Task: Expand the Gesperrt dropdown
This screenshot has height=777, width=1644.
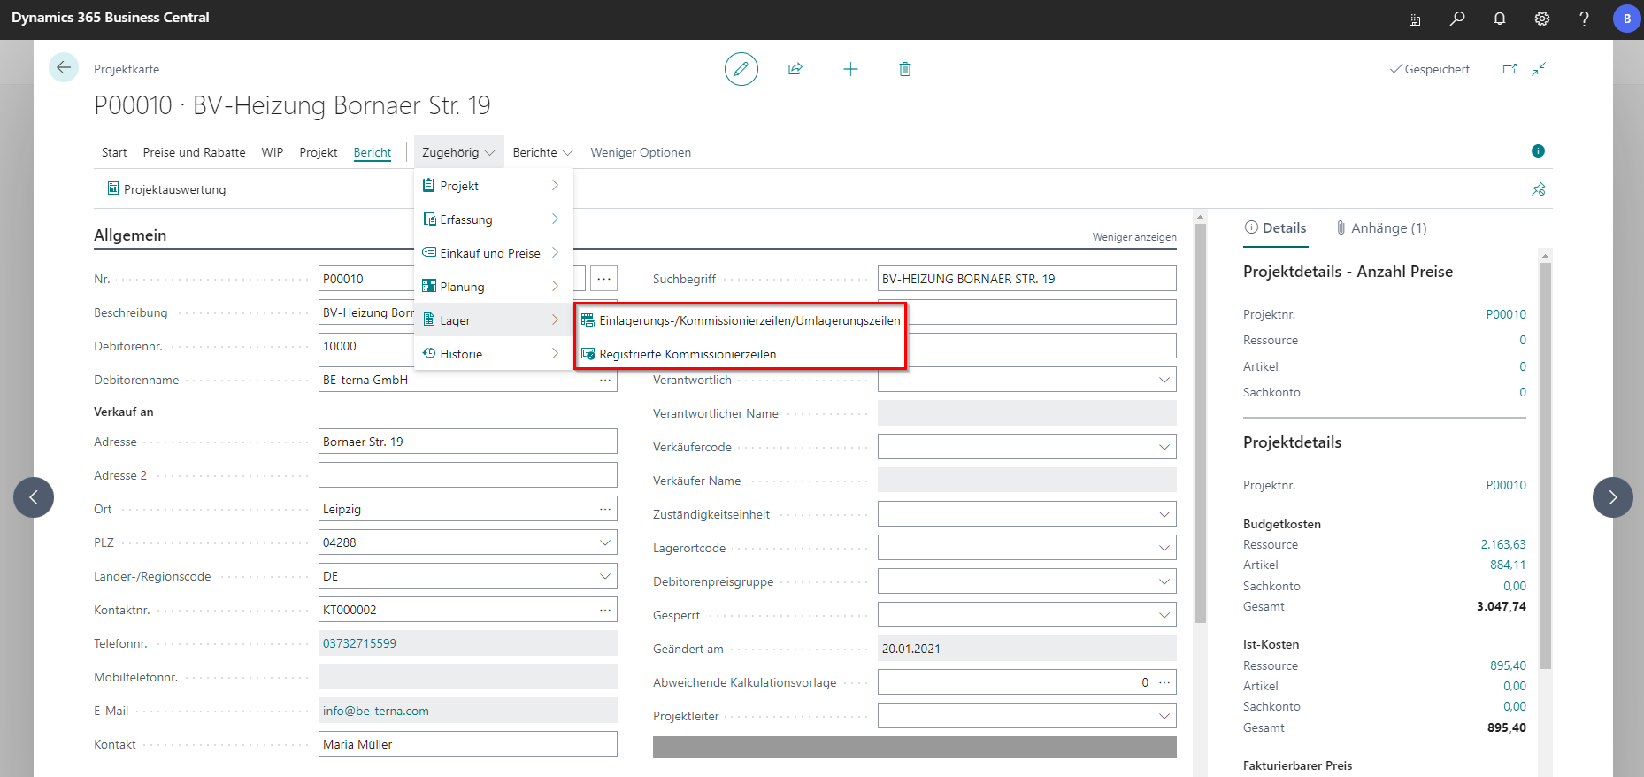Action: [x=1164, y=615]
